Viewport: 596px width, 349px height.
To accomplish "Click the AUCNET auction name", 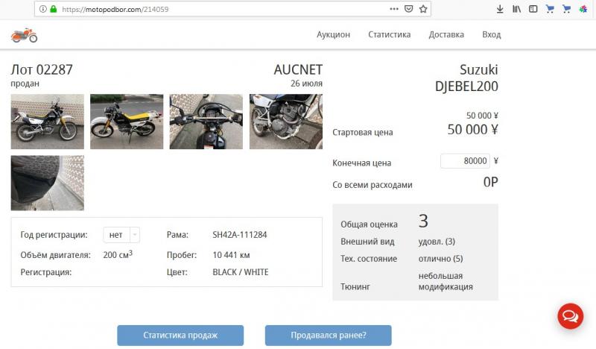I will pyautogui.click(x=299, y=69).
